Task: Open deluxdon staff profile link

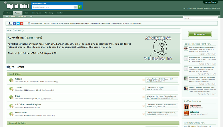Action: (x=194, y=112)
